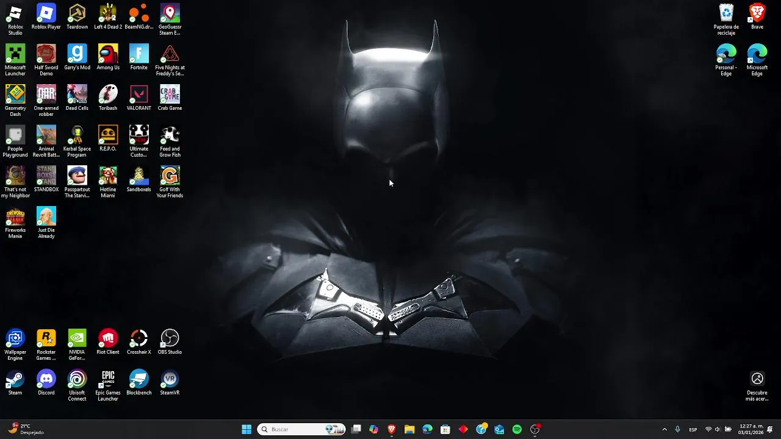
Task: Open the Passpartout The Starving shortcut
Action: click(x=77, y=183)
